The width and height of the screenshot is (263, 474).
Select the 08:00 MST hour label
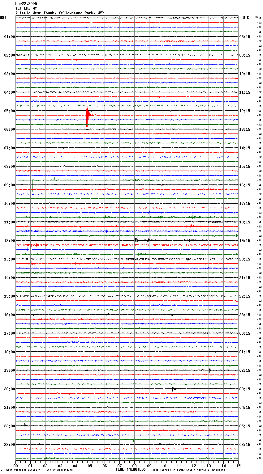10,167
